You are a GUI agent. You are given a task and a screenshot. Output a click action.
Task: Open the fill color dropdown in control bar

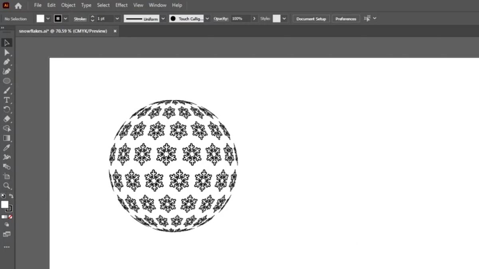coord(47,18)
